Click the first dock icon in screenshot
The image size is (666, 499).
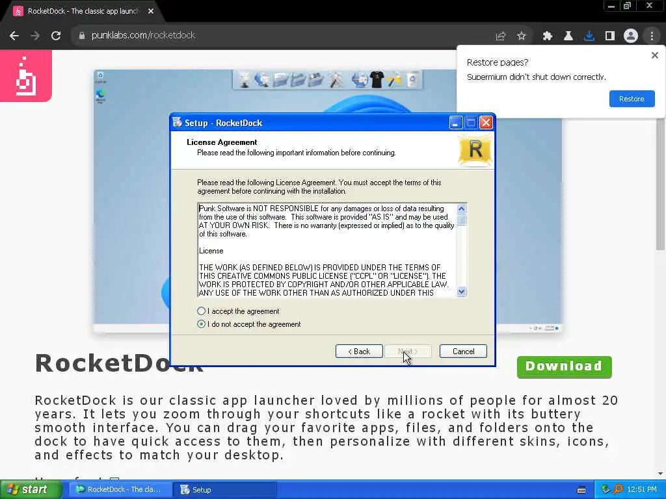pyautogui.click(x=245, y=80)
